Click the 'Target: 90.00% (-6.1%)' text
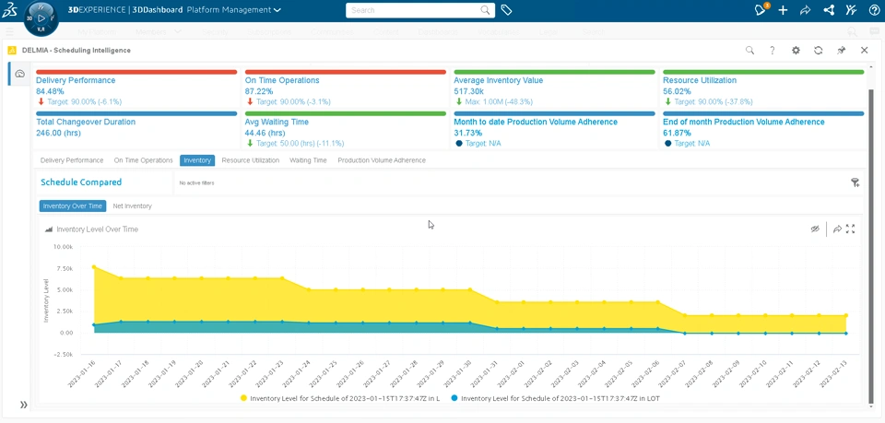The height and width of the screenshot is (423, 885). coord(84,101)
